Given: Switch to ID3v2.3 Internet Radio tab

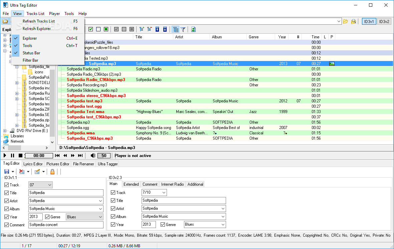Looking at the screenshot, I should (172, 184).
